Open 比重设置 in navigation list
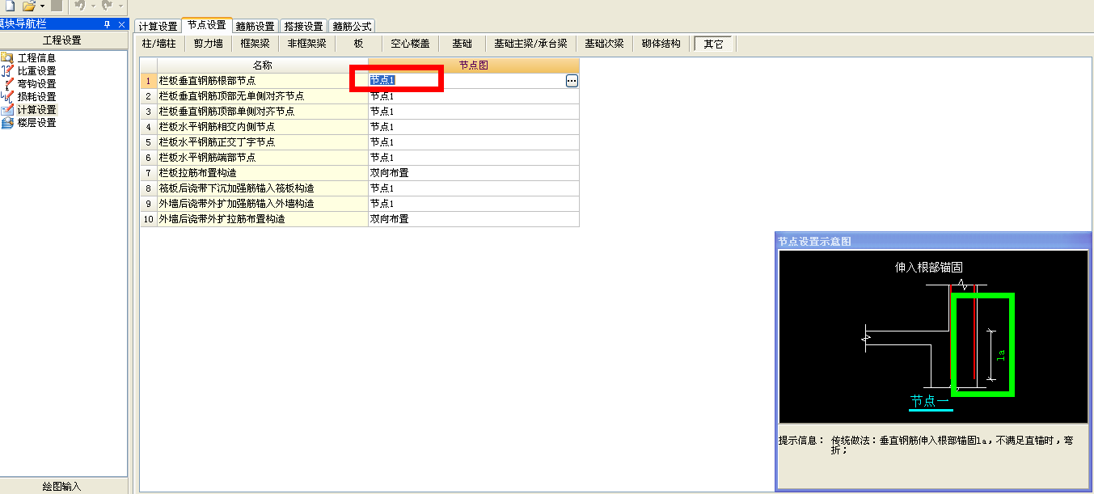Viewport: 1094px width, 494px height. tap(37, 71)
